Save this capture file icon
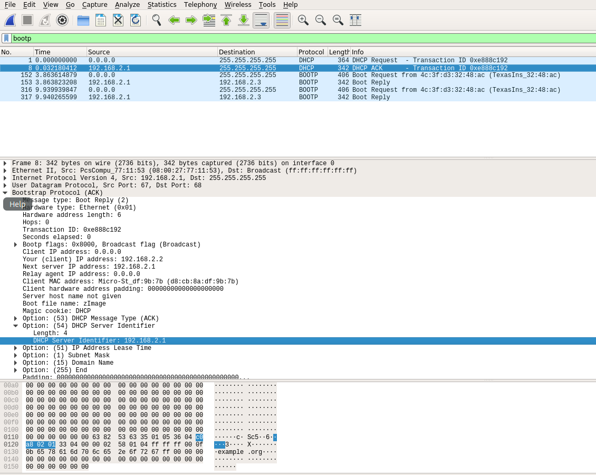596x475 pixels. coord(101,20)
